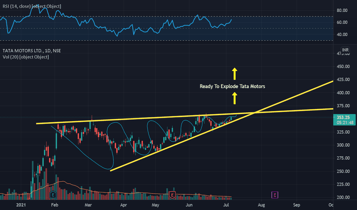The width and height of the screenshot is (357, 210).
Task: Click the 200.00 price axis label
Action: pyautogui.click(x=343, y=197)
